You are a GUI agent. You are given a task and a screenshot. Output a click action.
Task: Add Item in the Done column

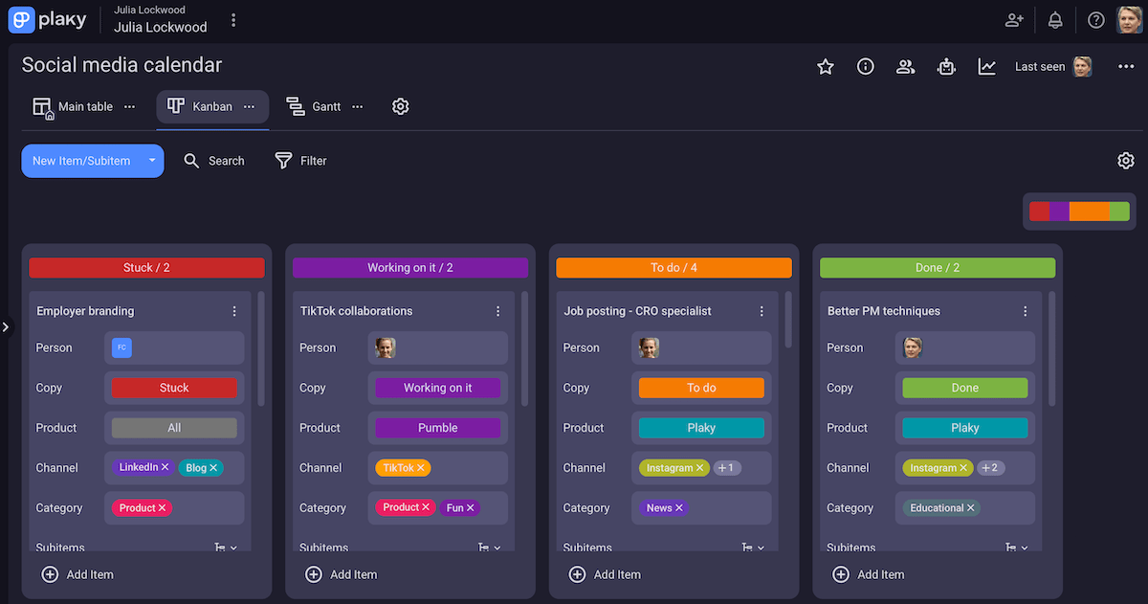click(x=869, y=574)
